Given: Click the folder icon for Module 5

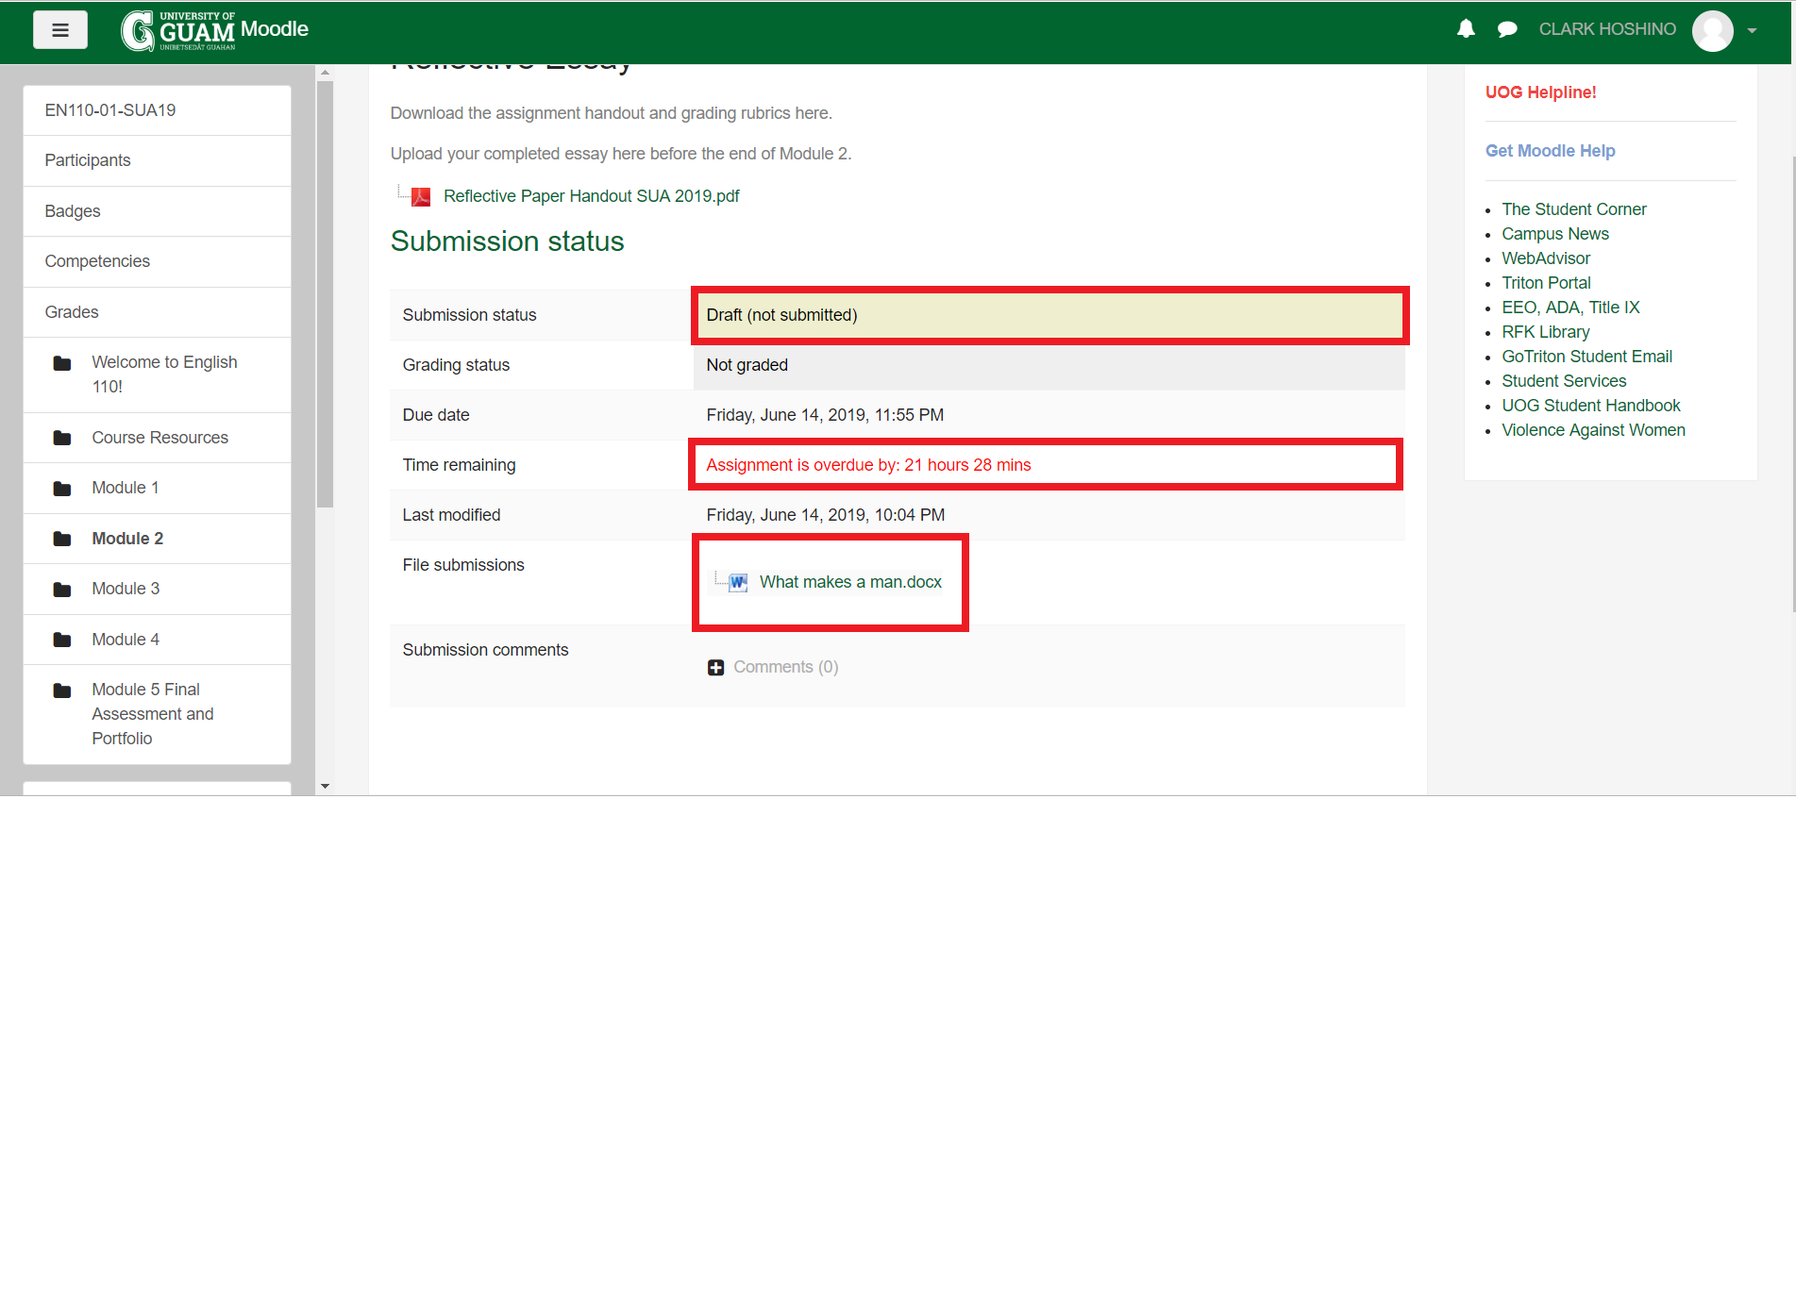Looking at the screenshot, I should click(x=62, y=691).
